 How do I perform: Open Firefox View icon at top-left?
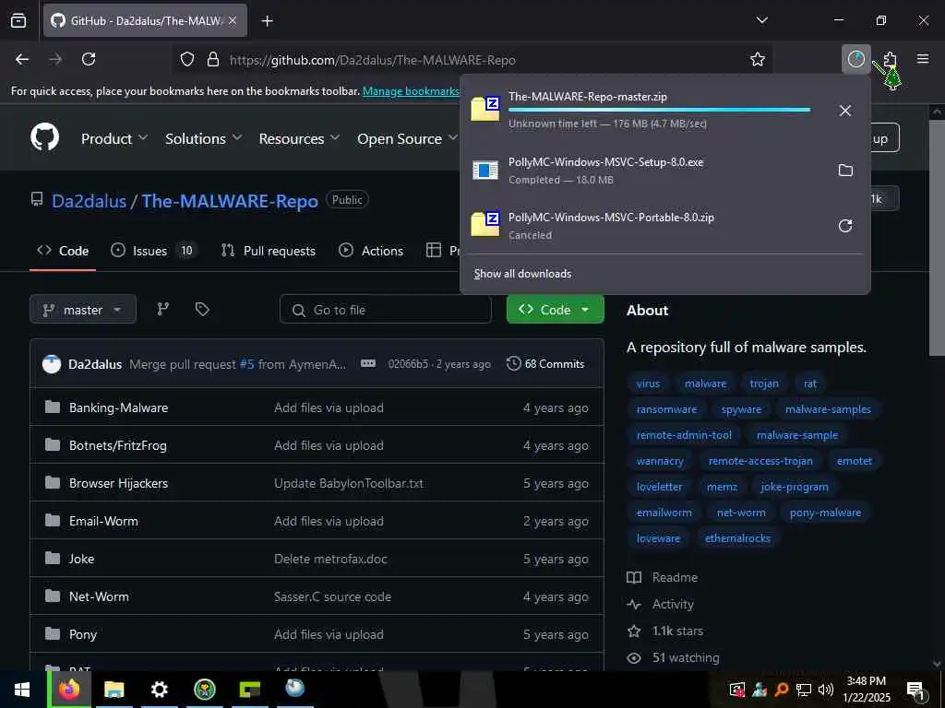coord(18,20)
